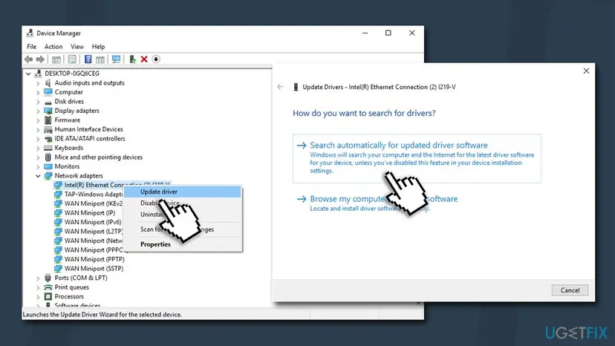This screenshot has height=346, width=615.
Task: Click the blue Help question mark icon
Action: click(88, 59)
